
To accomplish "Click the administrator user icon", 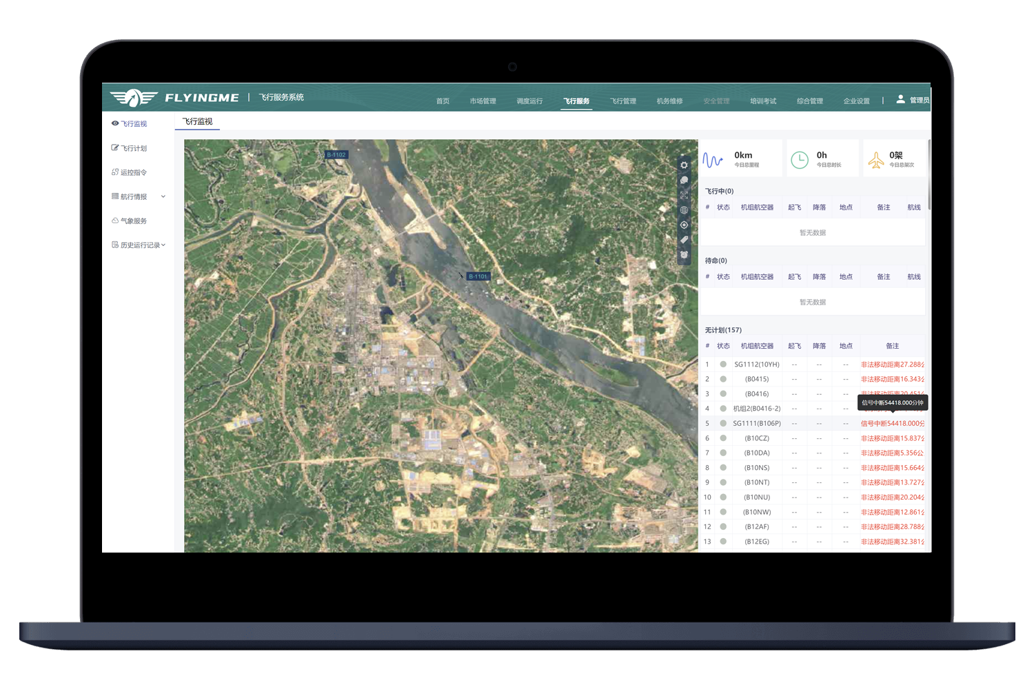I will coord(900,99).
